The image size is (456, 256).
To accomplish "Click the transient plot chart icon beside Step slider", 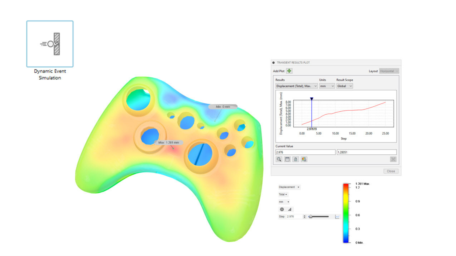I will [x=337, y=216].
